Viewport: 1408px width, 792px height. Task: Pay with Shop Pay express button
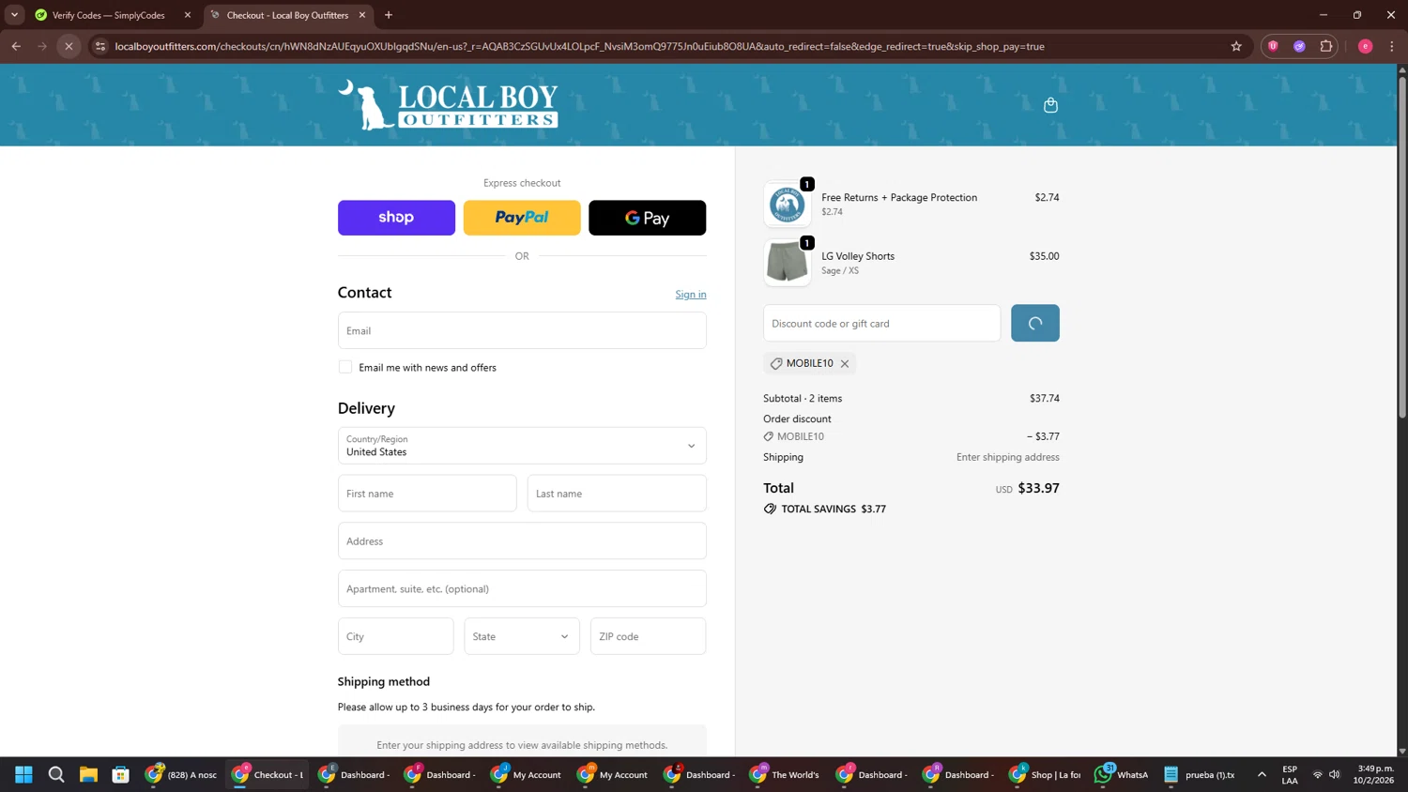396,218
